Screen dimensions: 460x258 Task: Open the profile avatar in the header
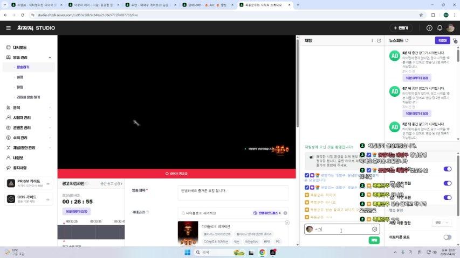pyautogui.click(x=450, y=28)
